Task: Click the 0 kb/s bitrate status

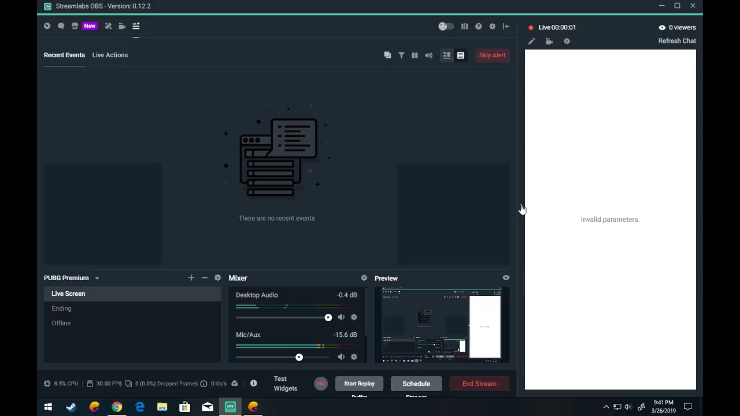Action: pyautogui.click(x=213, y=384)
